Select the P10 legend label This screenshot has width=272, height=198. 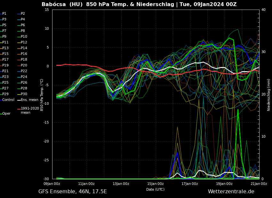pos(24,37)
